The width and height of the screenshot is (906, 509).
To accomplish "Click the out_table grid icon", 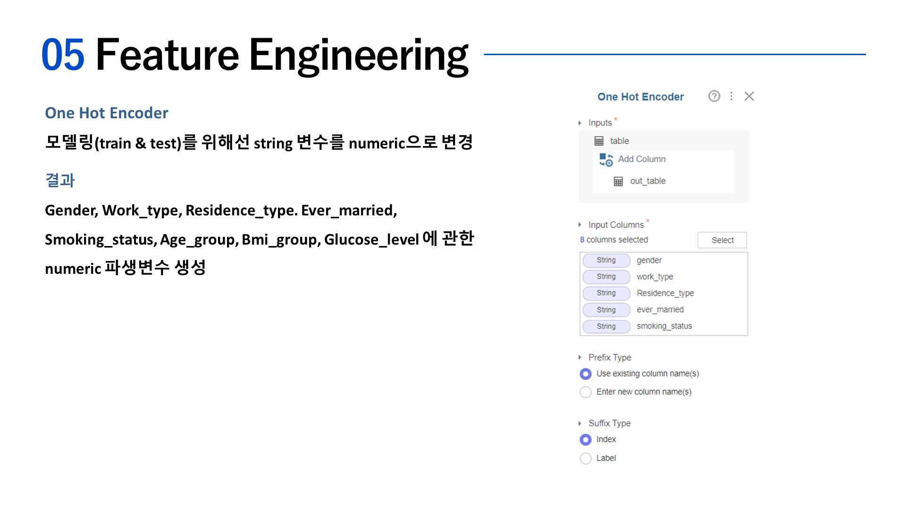I will coord(618,181).
